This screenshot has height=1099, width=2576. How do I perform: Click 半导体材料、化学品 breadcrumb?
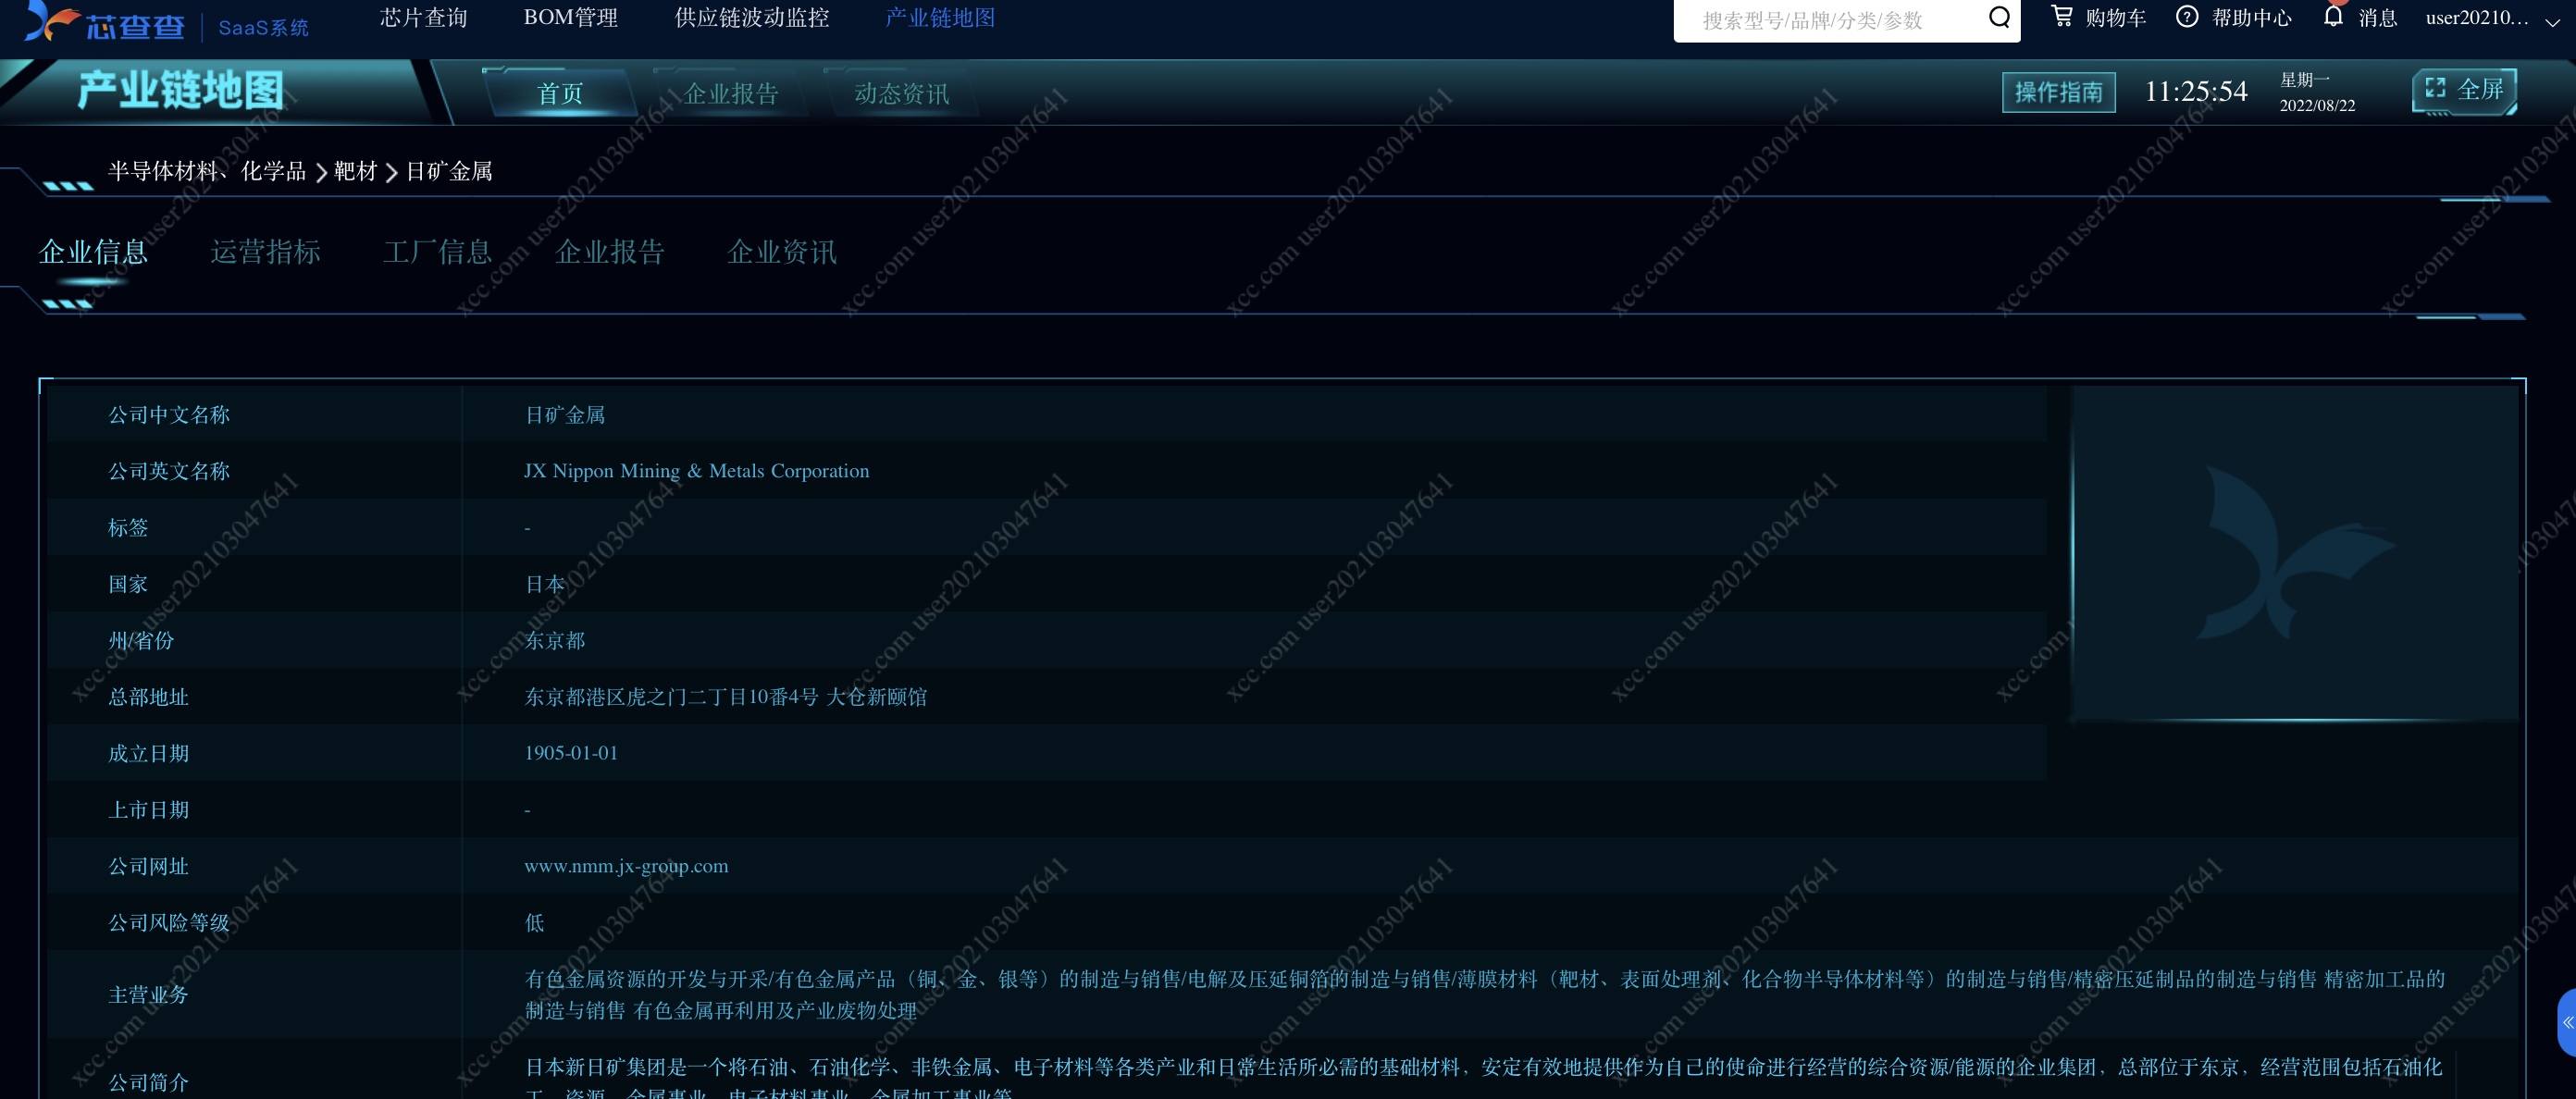(x=207, y=172)
